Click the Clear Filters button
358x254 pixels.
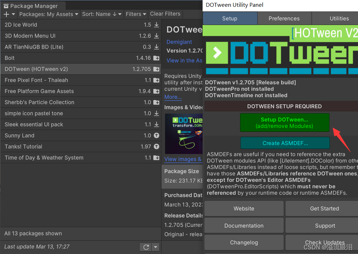point(165,14)
